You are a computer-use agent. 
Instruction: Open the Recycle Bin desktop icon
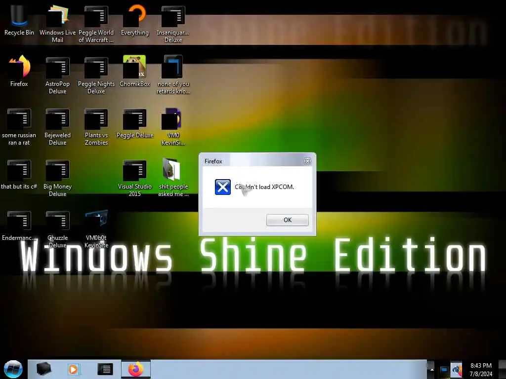click(x=19, y=19)
